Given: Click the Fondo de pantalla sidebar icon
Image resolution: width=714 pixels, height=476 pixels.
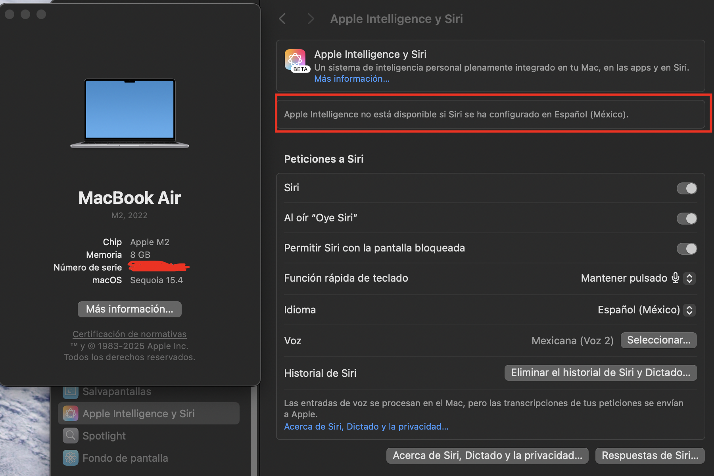Looking at the screenshot, I should point(71,458).
